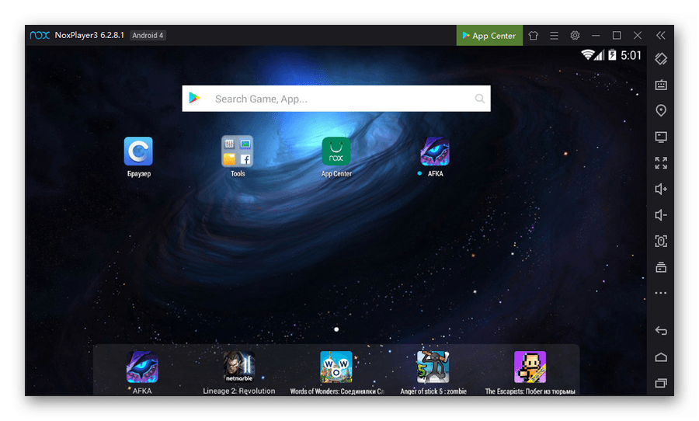
Task: Click the volume down sidebar icon
Action: pos(661,215)
